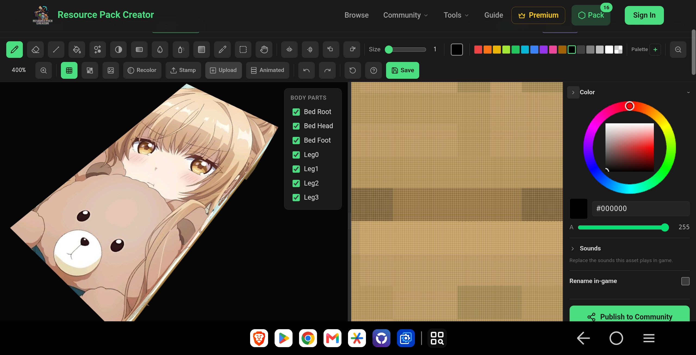696x355 pixels.
Task: Select the filled square shape tool
Action: [201, 49]
